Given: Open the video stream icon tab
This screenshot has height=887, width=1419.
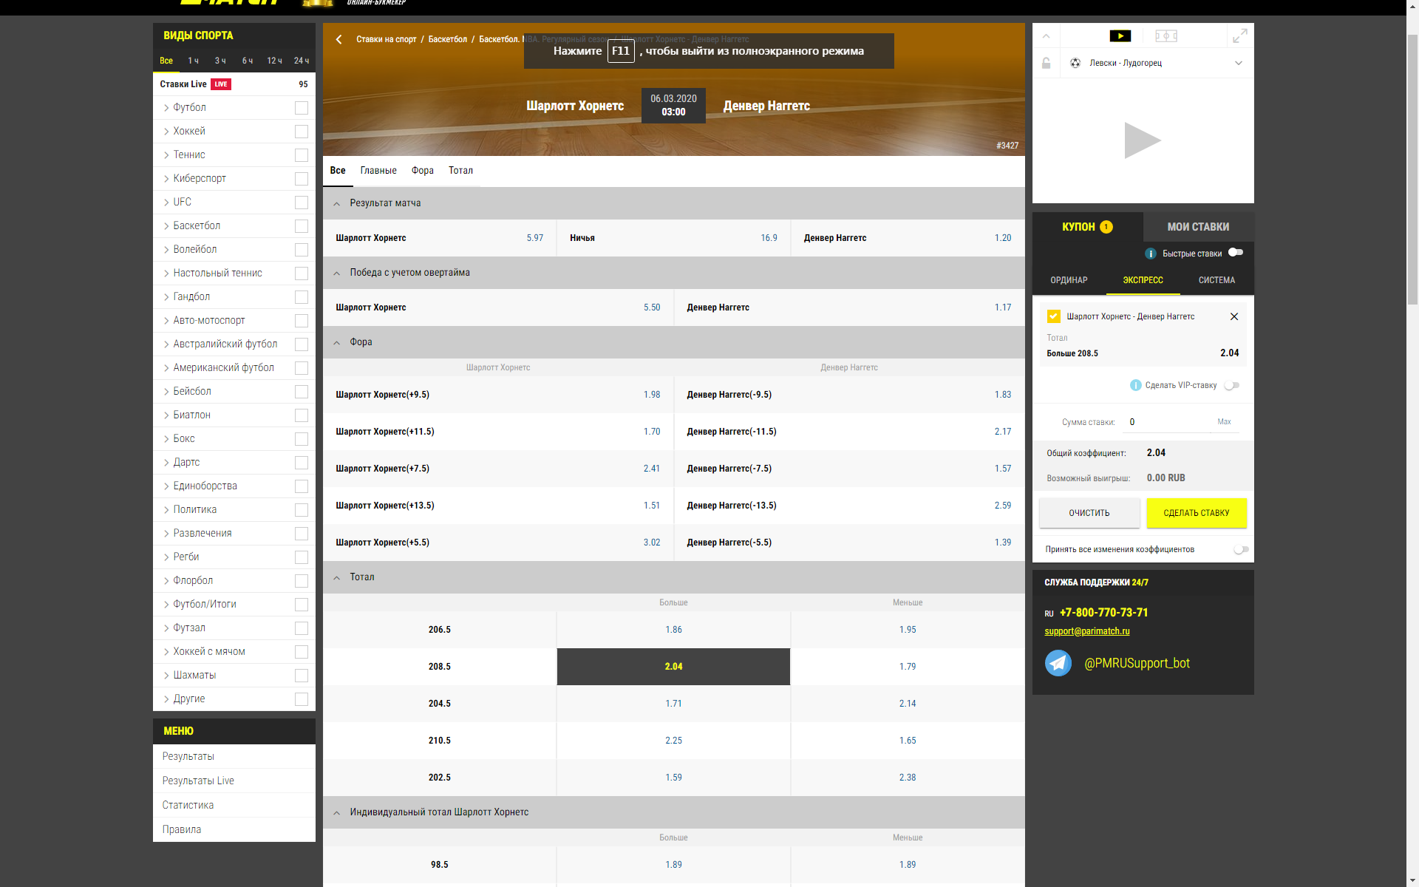Looking at the screenshot, I should coord(1120,35).
